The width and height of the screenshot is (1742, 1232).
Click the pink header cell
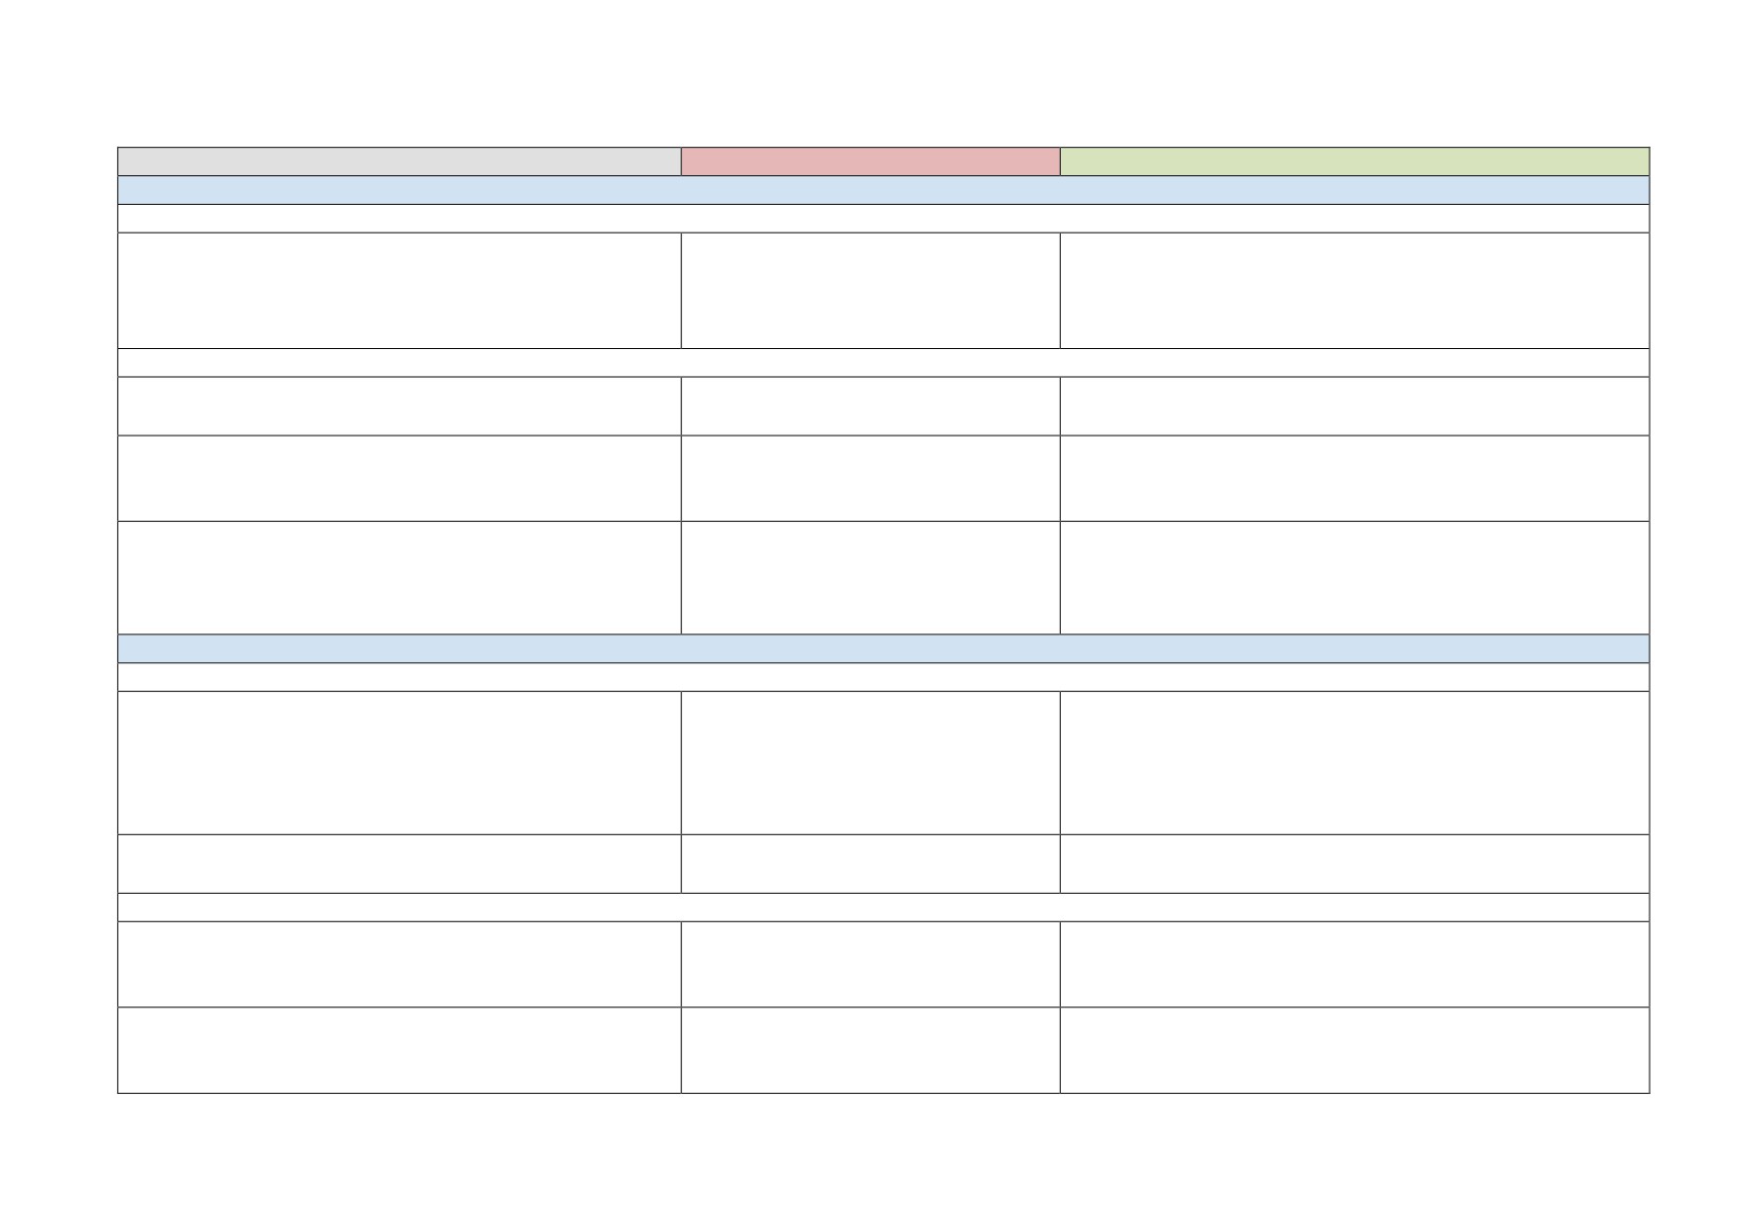pos(870,161)
